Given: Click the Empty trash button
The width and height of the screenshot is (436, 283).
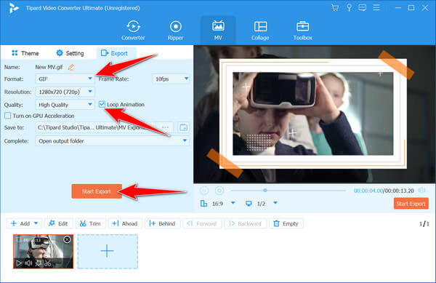Looking at the screenshot, I should pos(286,223).
